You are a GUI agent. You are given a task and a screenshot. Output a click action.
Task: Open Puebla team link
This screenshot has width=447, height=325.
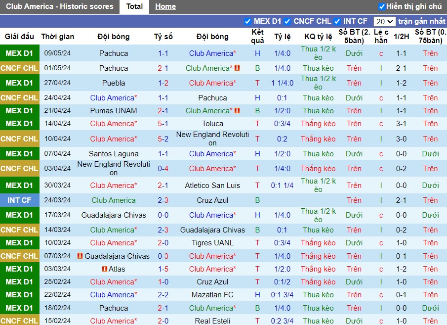(x=114, y=83)
